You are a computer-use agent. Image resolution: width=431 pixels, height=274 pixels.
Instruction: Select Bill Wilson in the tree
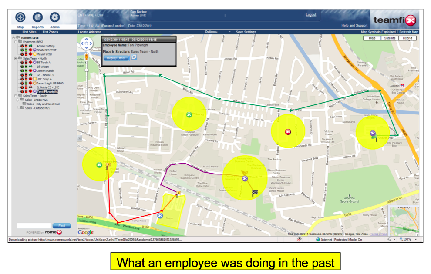tap(43, 67)
